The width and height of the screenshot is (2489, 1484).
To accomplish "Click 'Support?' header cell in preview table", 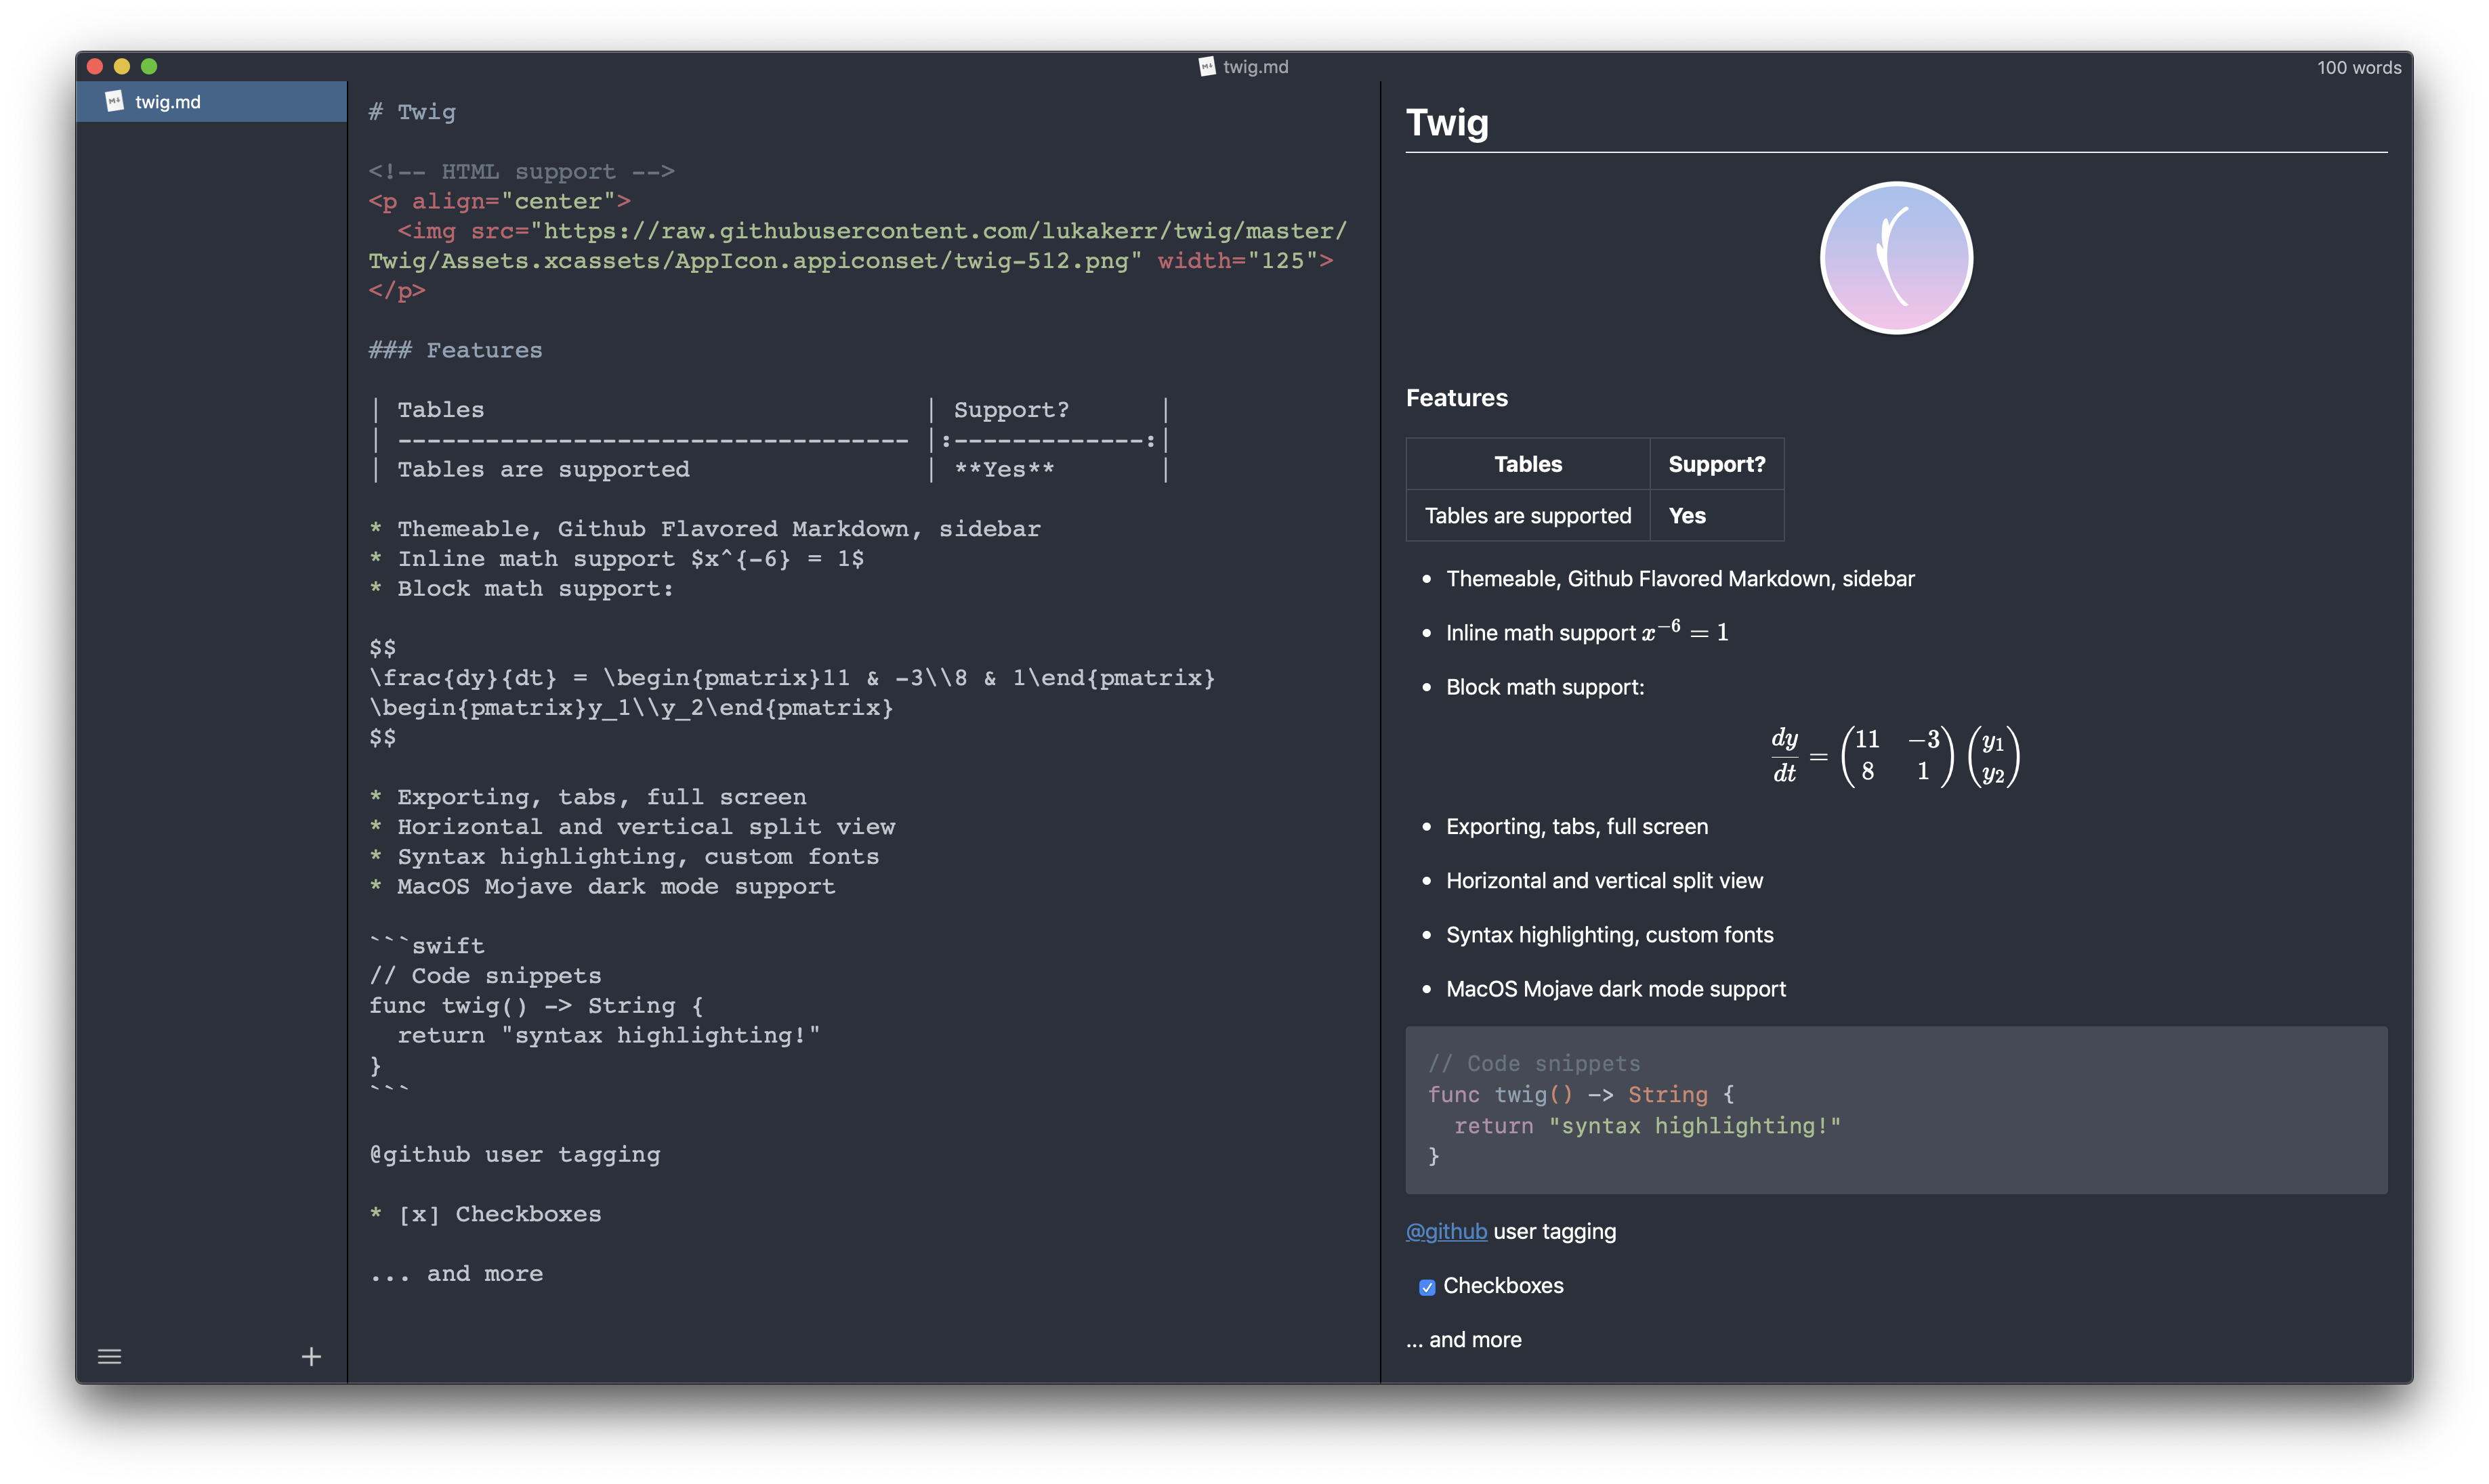I will coord(1717,464).
